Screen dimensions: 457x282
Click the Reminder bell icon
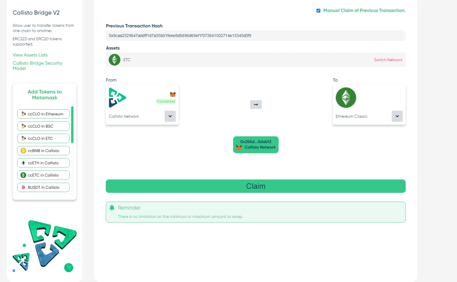click(x=112, y=208)
